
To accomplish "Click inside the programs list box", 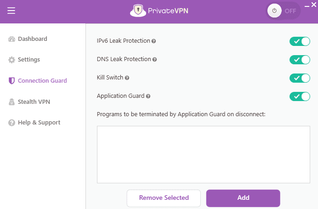I will 203,155.
